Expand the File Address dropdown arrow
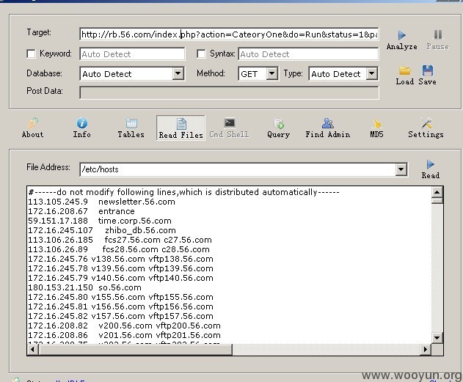 (401, 169)
